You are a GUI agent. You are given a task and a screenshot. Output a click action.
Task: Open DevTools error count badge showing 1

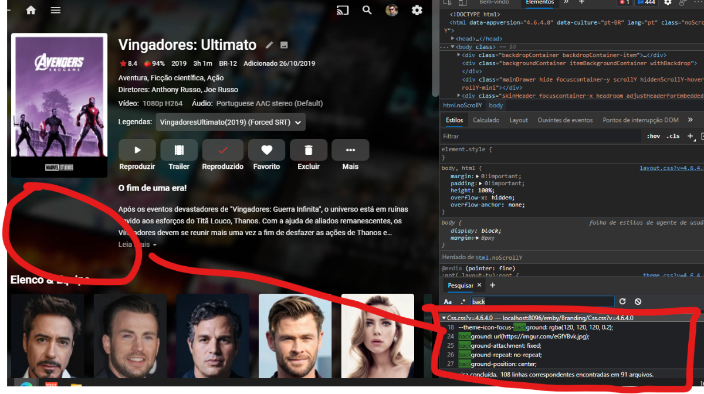624,2
